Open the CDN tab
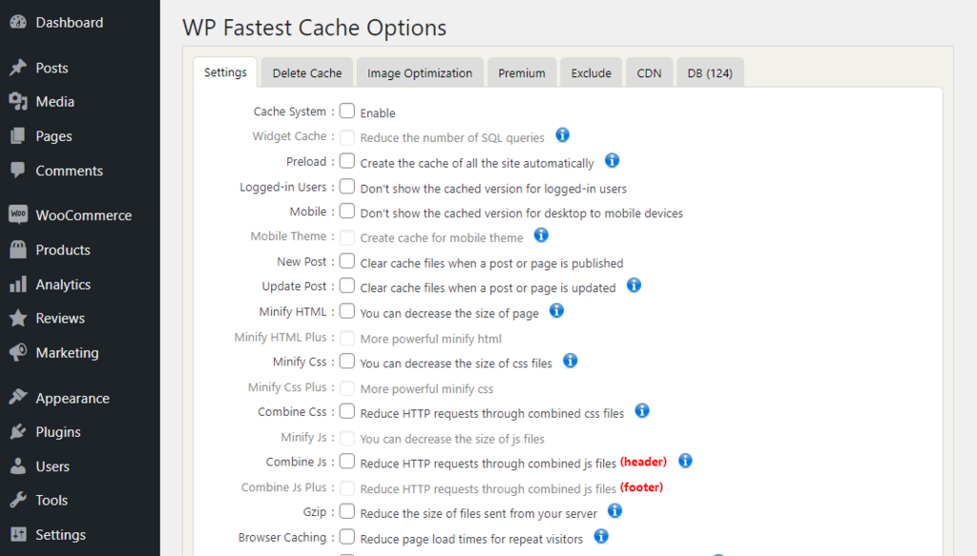977x556 pixels. [649, 72]
